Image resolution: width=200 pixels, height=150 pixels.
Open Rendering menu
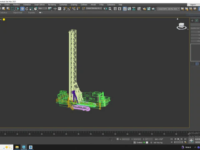point(52,5)
